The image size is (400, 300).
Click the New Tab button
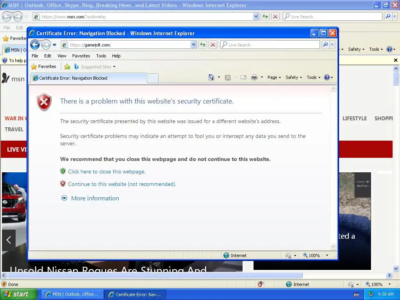point(153,78)
